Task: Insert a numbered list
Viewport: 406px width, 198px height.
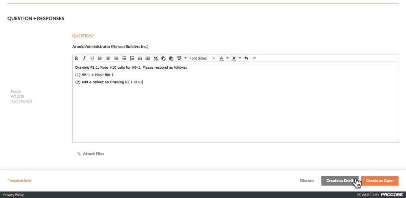Action: click(x=132, y=59)
